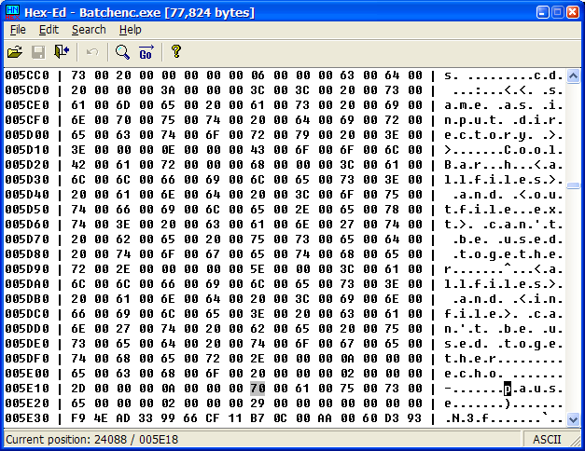Click byte D3 in row 005E30

point(392,418)
